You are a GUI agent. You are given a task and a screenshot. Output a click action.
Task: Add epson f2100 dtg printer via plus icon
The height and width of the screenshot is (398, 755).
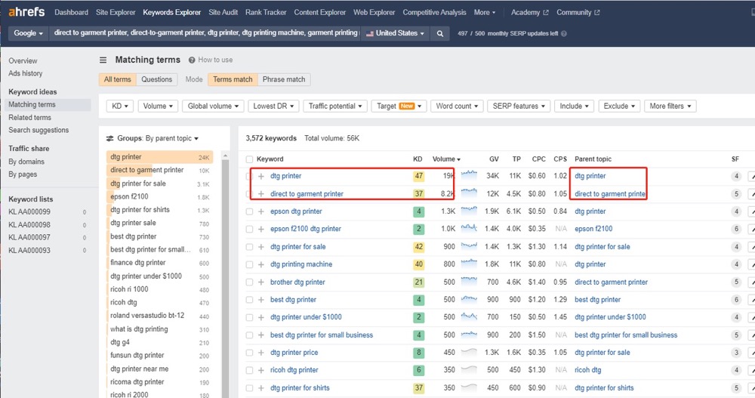click(x=261, y=230)
